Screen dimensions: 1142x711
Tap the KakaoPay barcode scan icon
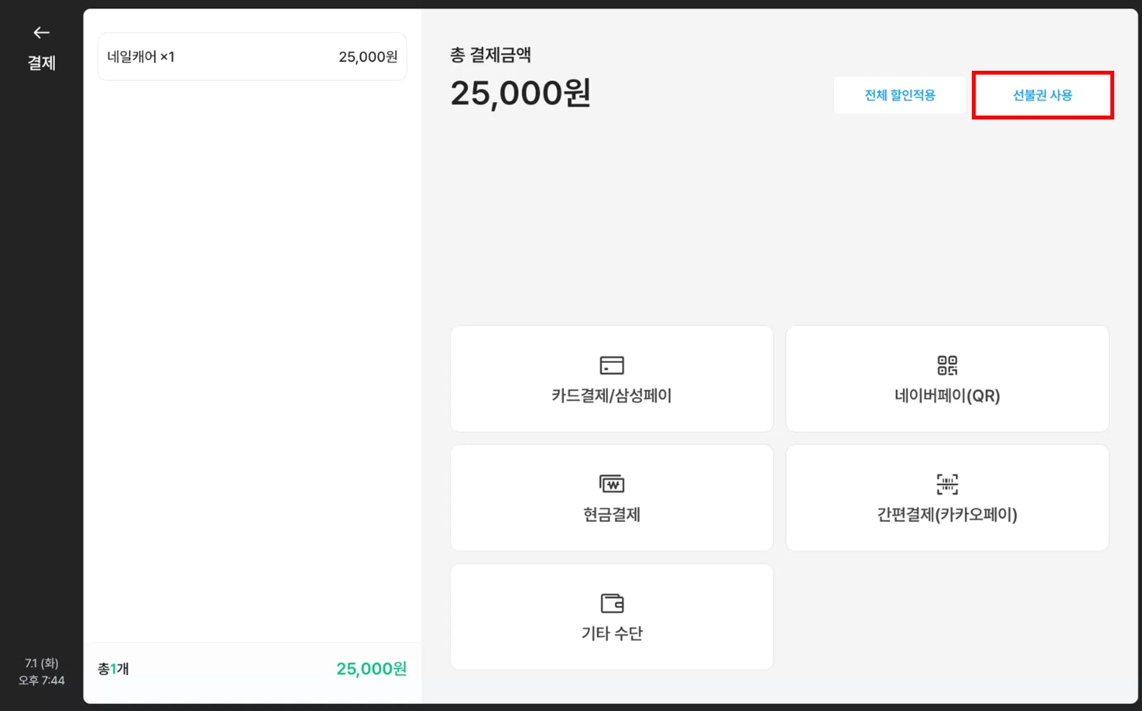(947, 484)
